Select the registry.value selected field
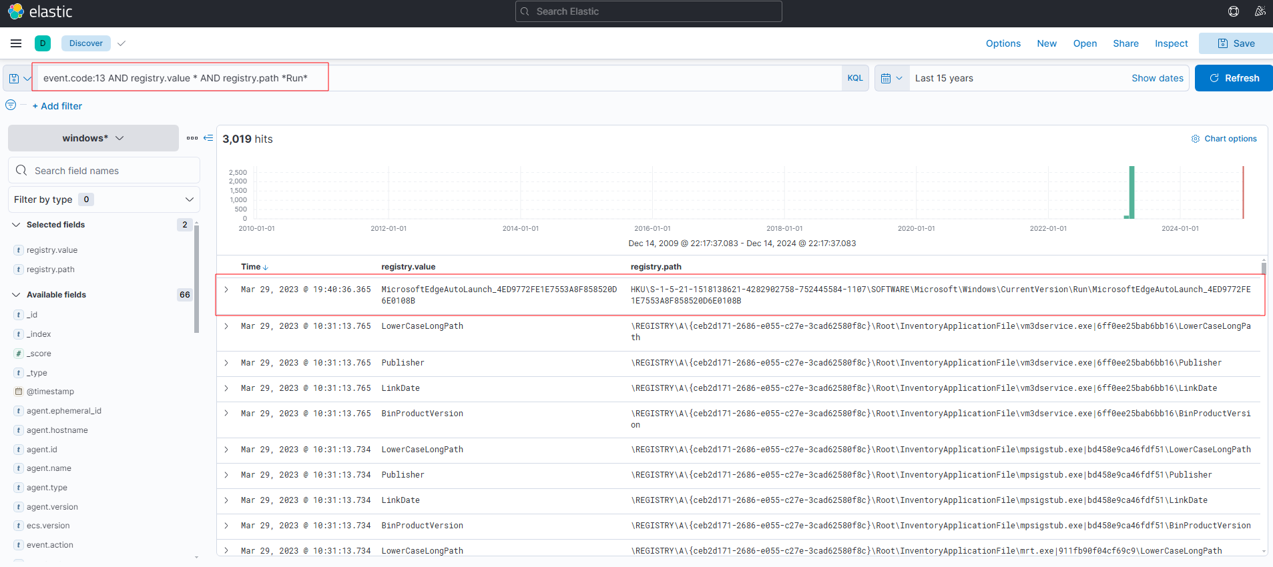Viewport: 1273px width, 567px height. 52,250
